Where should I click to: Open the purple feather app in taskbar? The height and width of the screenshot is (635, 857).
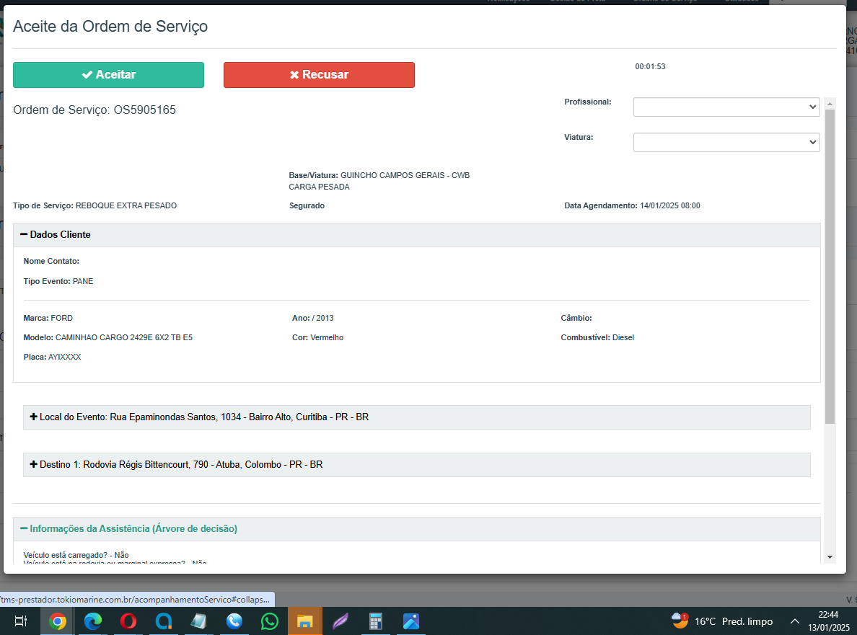coord(340,621)
